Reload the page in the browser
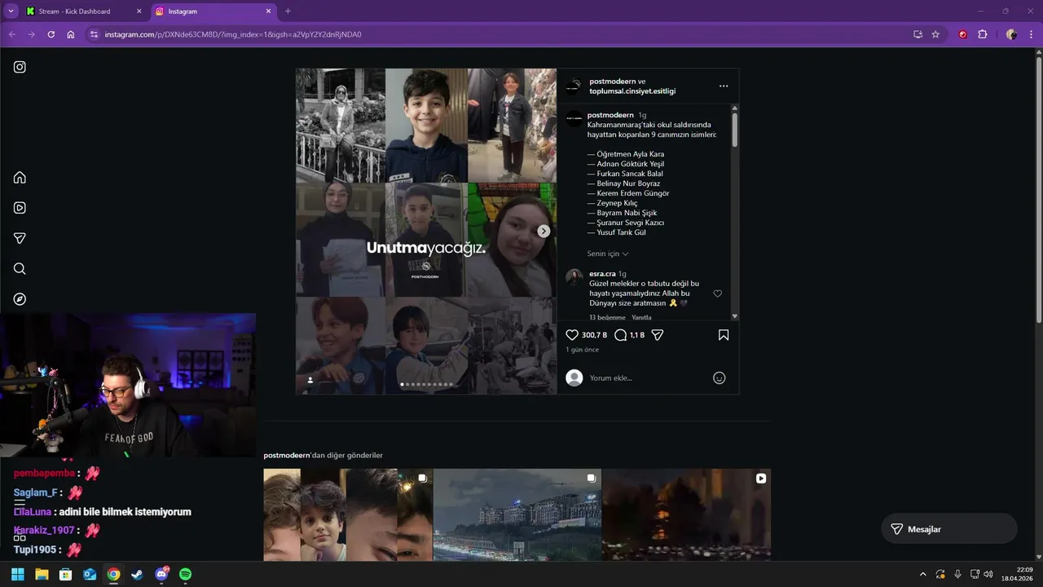The image size is (1043, 587). coord(51,34)
